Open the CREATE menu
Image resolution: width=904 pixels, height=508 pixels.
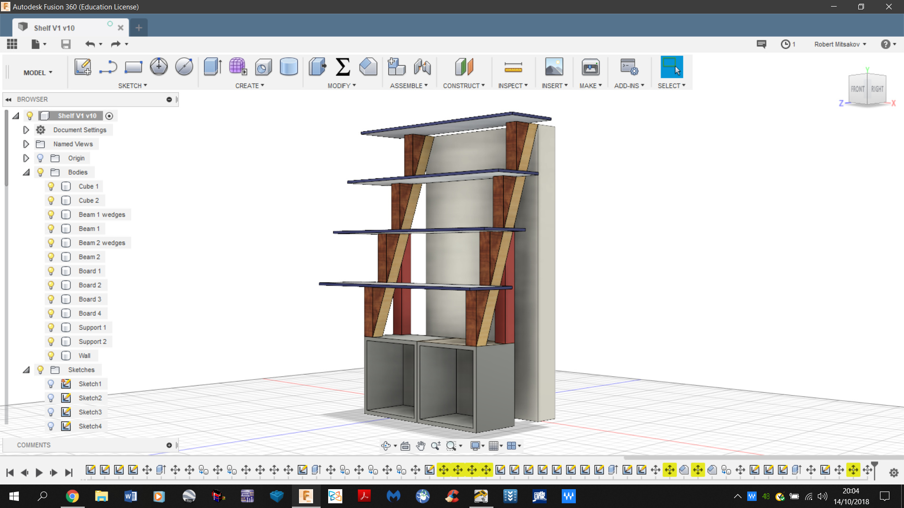pos(250,86)
